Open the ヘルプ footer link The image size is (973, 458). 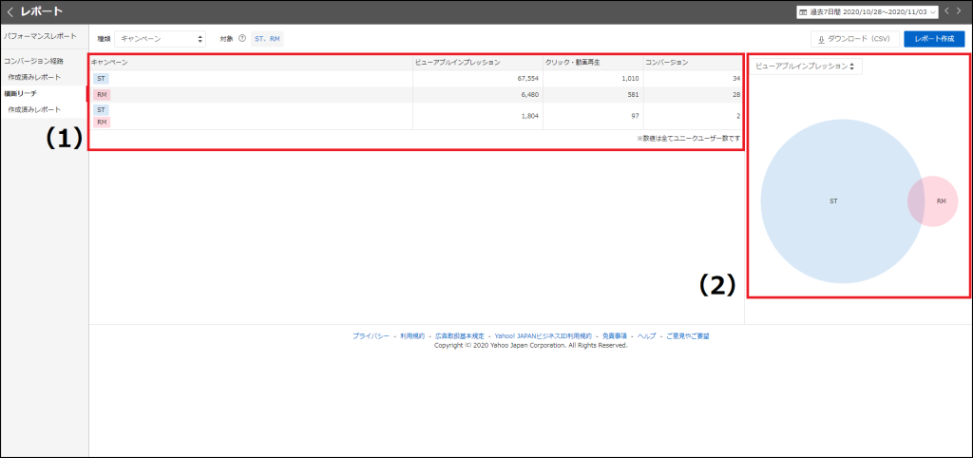pyautogui.click(x=646, y=335)
